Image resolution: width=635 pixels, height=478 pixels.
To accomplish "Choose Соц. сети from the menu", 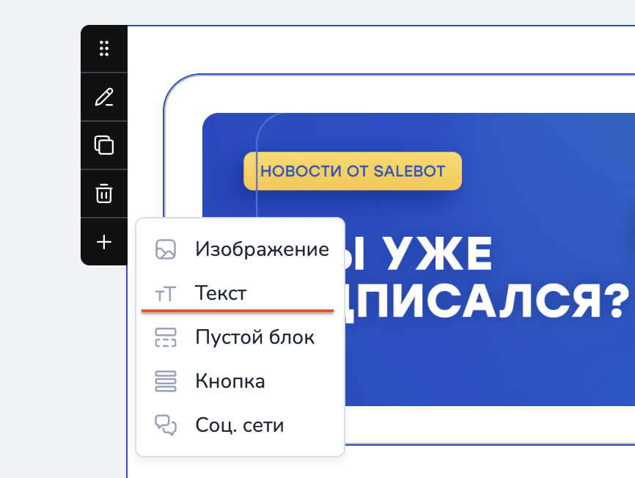I will [x=239, y=425].
